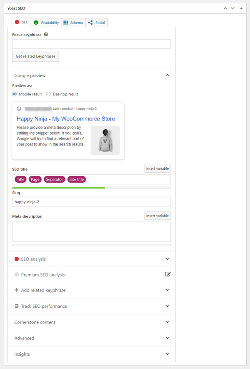Collapse the Google preview section
The width and height of the screenshot is (250, 369).
click(167, 75)
